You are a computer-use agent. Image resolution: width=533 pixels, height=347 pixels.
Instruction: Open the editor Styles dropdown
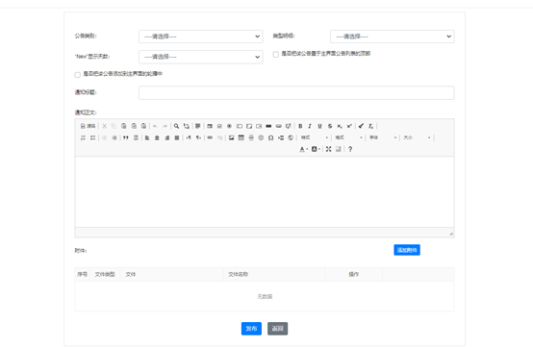coord(315,137)
